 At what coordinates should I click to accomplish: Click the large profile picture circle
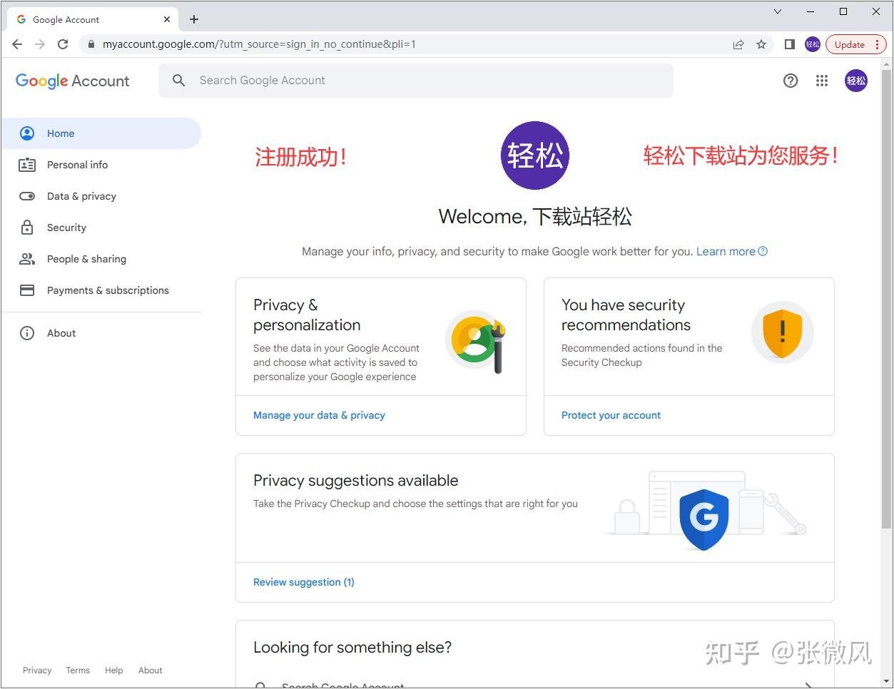pyautogui.click(x=535, y=155)
